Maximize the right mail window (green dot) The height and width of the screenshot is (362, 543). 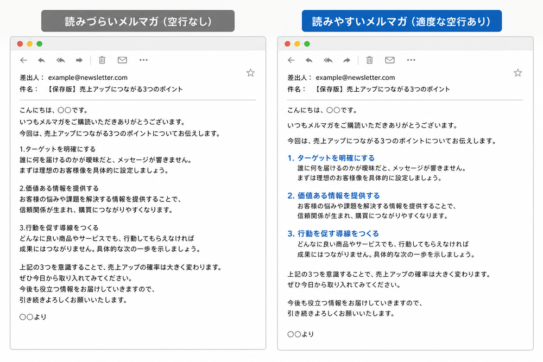(x=307, y=43)
